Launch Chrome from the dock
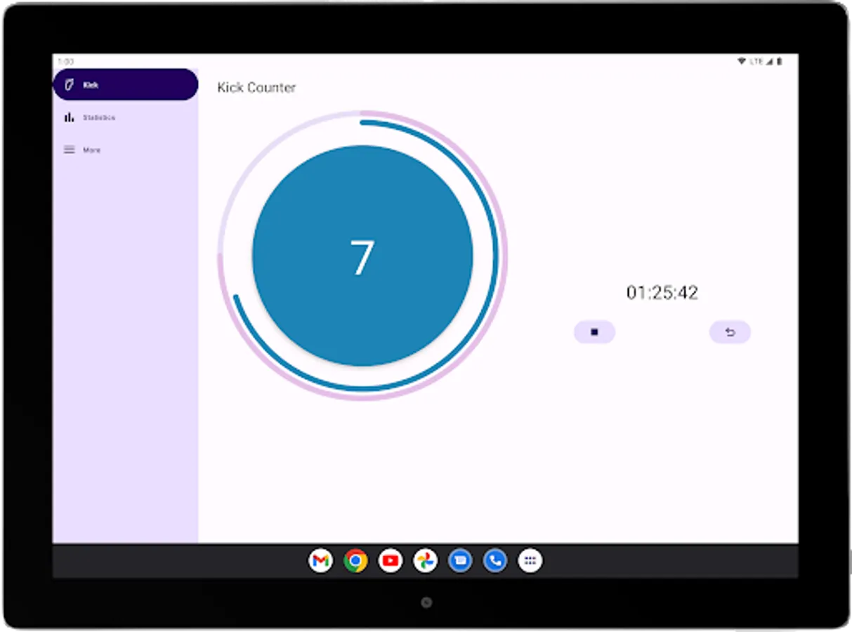 click(356, 561)
